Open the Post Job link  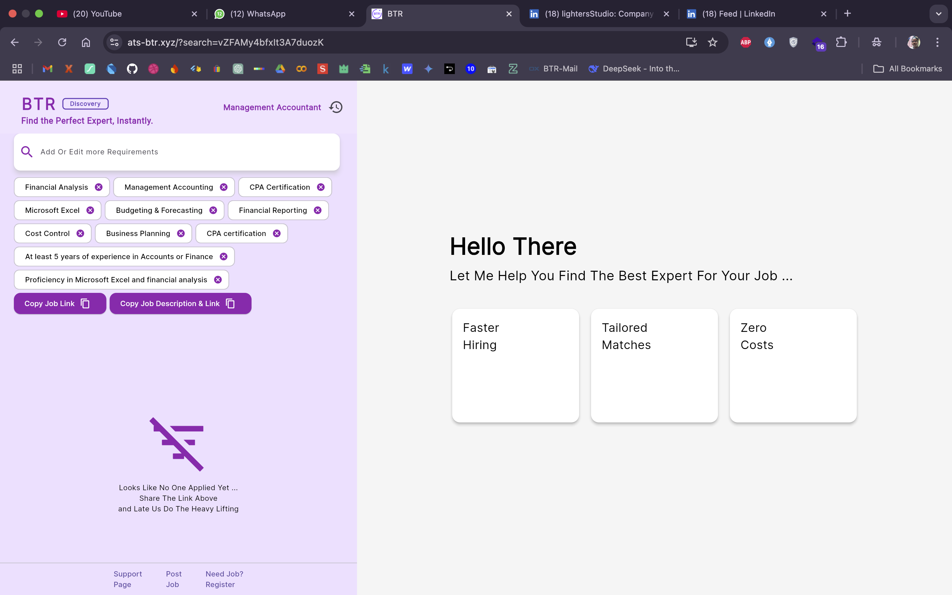[174, 579]
